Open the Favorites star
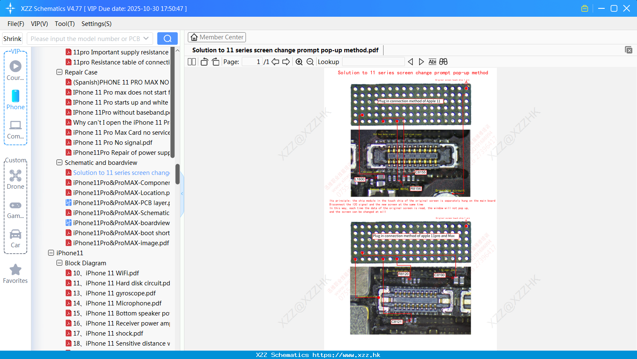The height and width of the screenshot is (359, 637). pyautogui.click(x=15, y=274)
